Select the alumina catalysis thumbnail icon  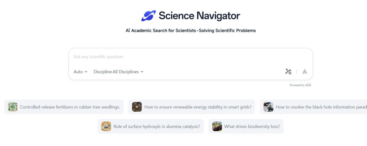[x=106, y=126]
